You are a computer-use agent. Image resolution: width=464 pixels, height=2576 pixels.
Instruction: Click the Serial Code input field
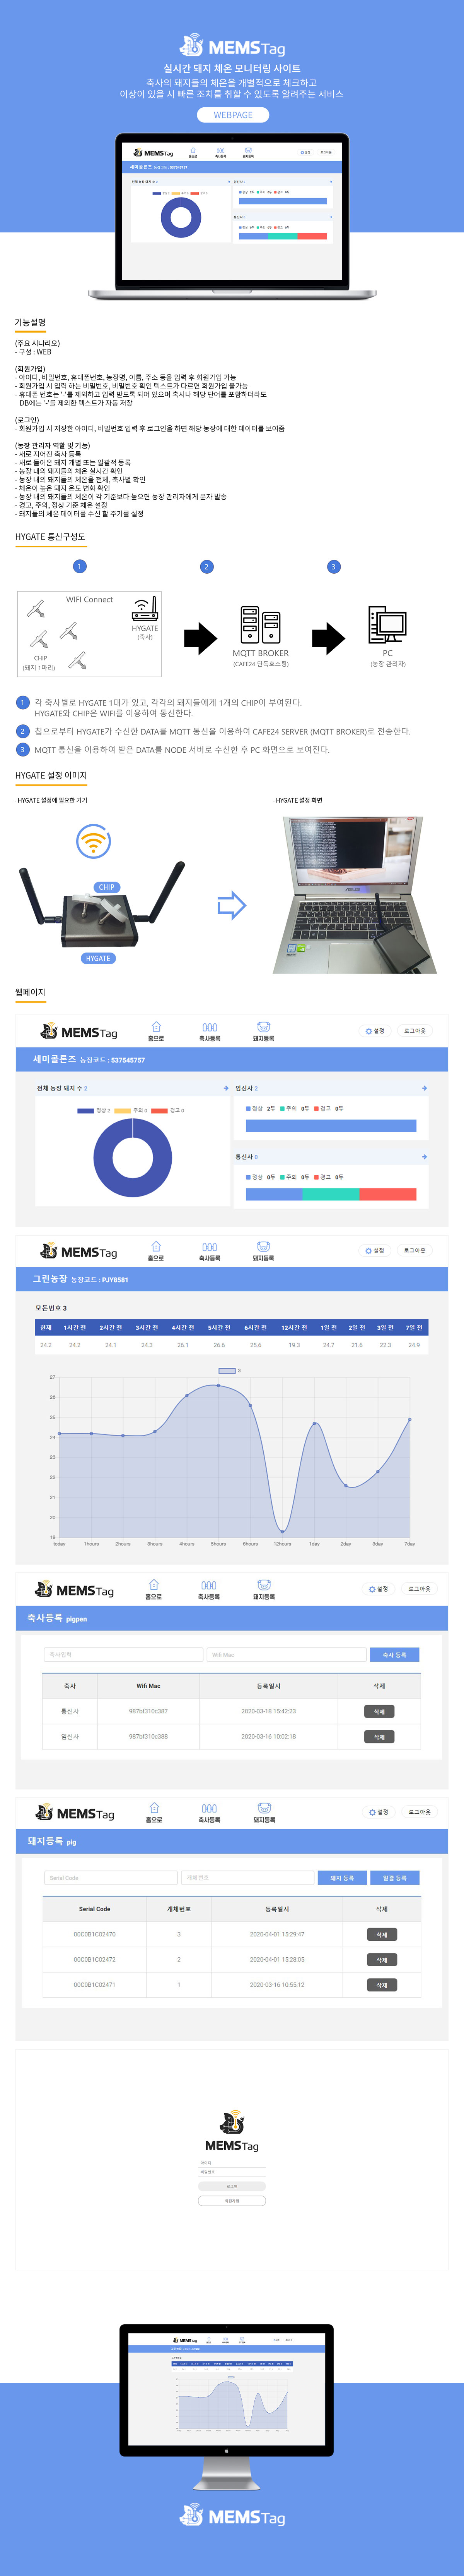[111, 1877]
